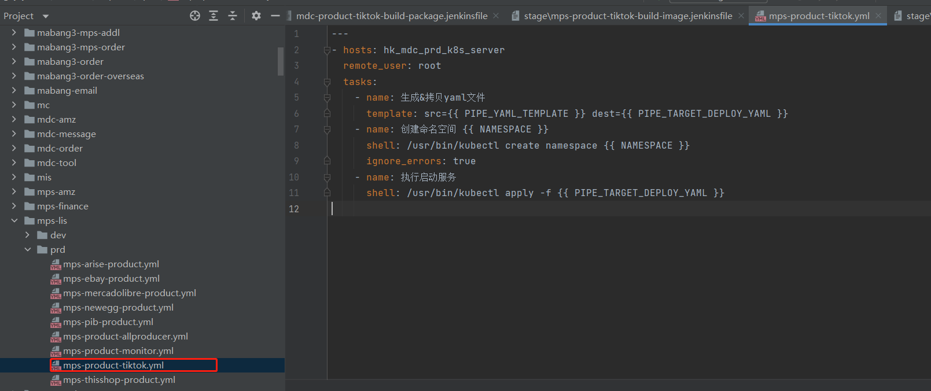
Task: Open the Project view dropdown
Action: tap(46, 16)
